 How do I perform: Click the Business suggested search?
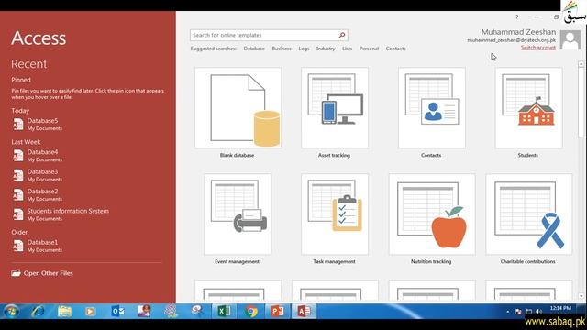coord(282,49)
